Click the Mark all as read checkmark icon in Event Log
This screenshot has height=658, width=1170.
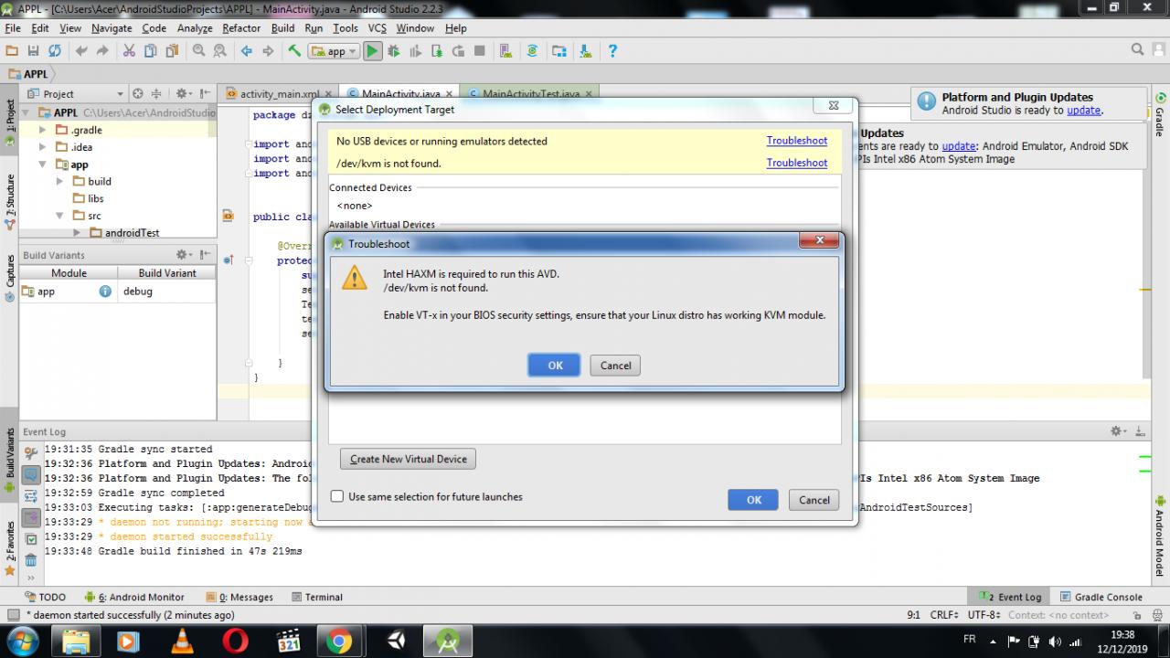31,539
